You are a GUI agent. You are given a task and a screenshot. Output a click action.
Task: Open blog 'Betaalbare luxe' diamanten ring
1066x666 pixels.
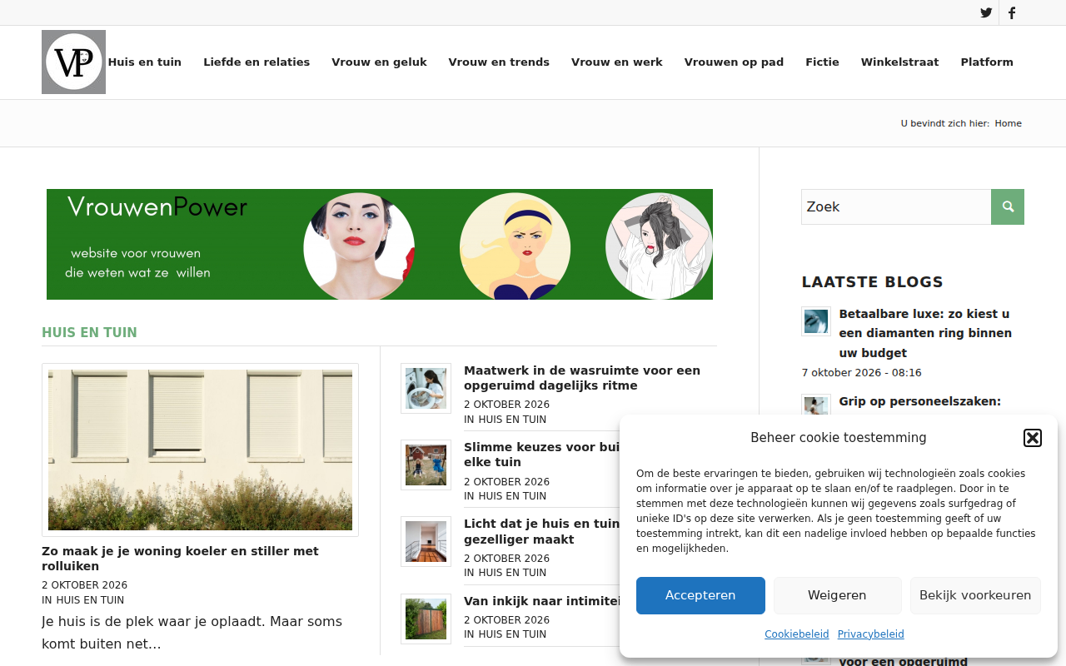tap(925, 333)
